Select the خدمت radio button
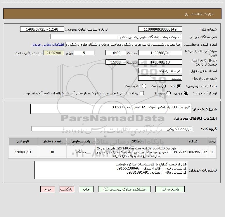The width and height of the screenshot is (225, 217). pos(164,86)
